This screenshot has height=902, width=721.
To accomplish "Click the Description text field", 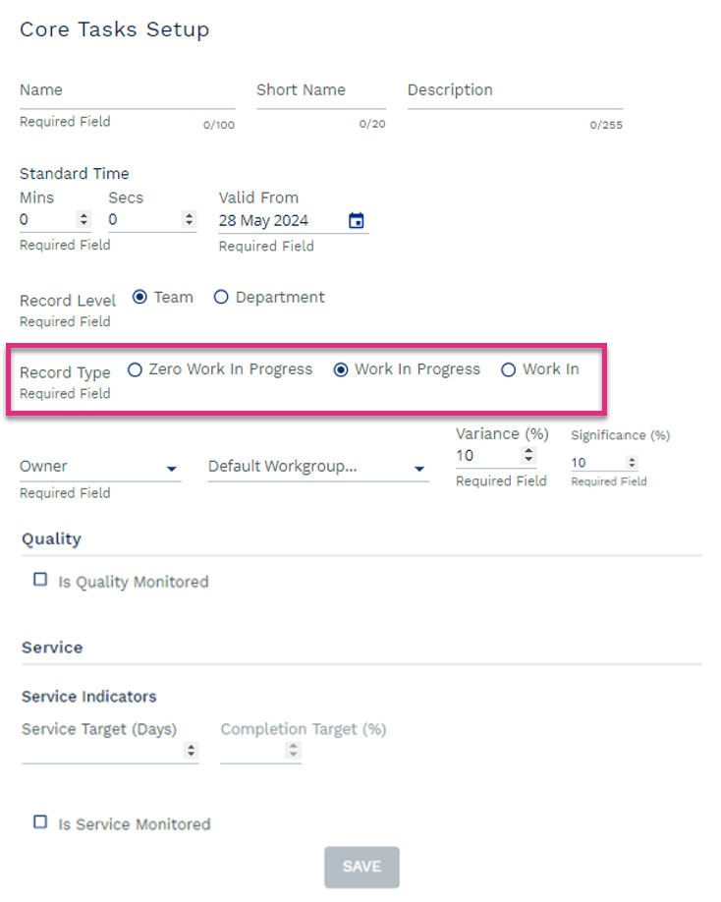I will [515, 97].
